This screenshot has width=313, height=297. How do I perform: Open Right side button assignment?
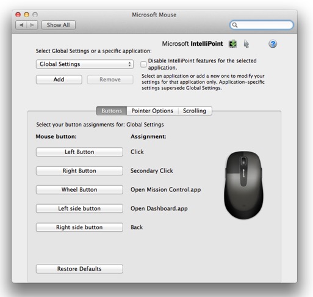coord(79,227)
